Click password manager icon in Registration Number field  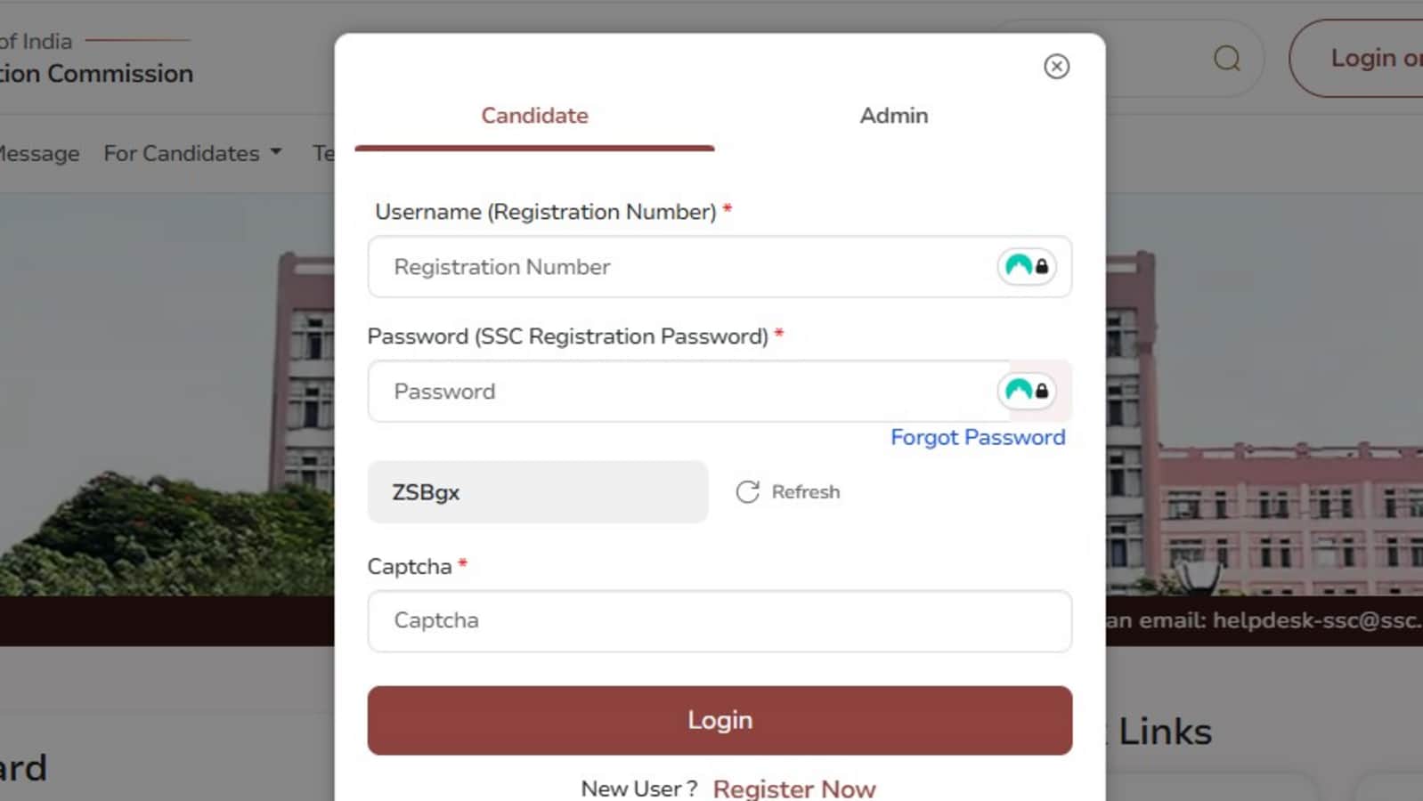(1027, 266)
